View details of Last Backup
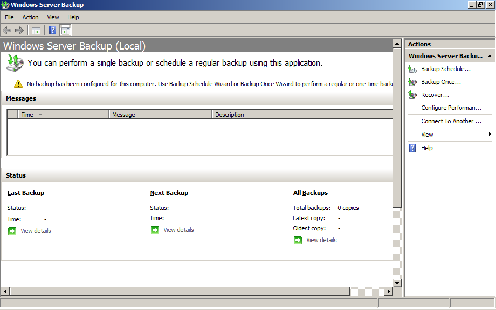Screen dimensions: 496x310 coord(36,231)
